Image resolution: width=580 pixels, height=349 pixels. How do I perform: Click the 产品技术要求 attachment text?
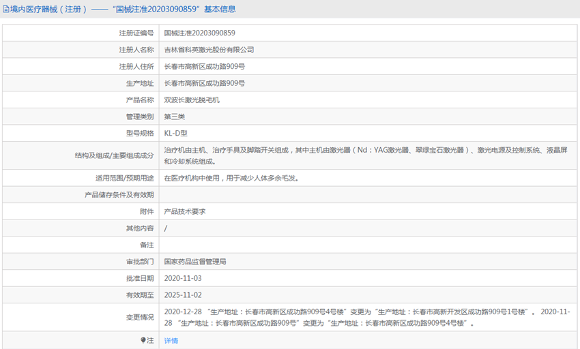[185, 211]
